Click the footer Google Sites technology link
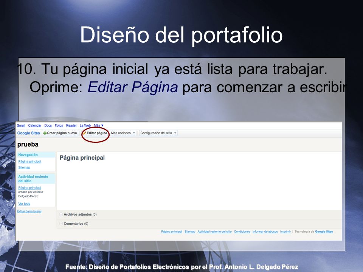Image resolution: width=363 pixels, height=272 pixels. (x=324, y=232)
